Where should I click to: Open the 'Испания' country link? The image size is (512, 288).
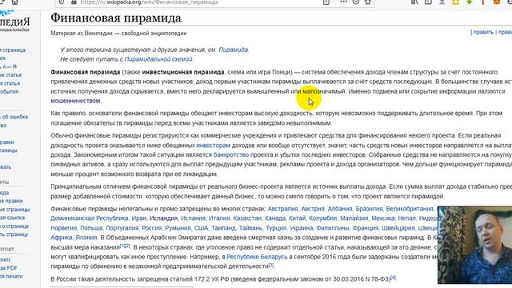194,218
